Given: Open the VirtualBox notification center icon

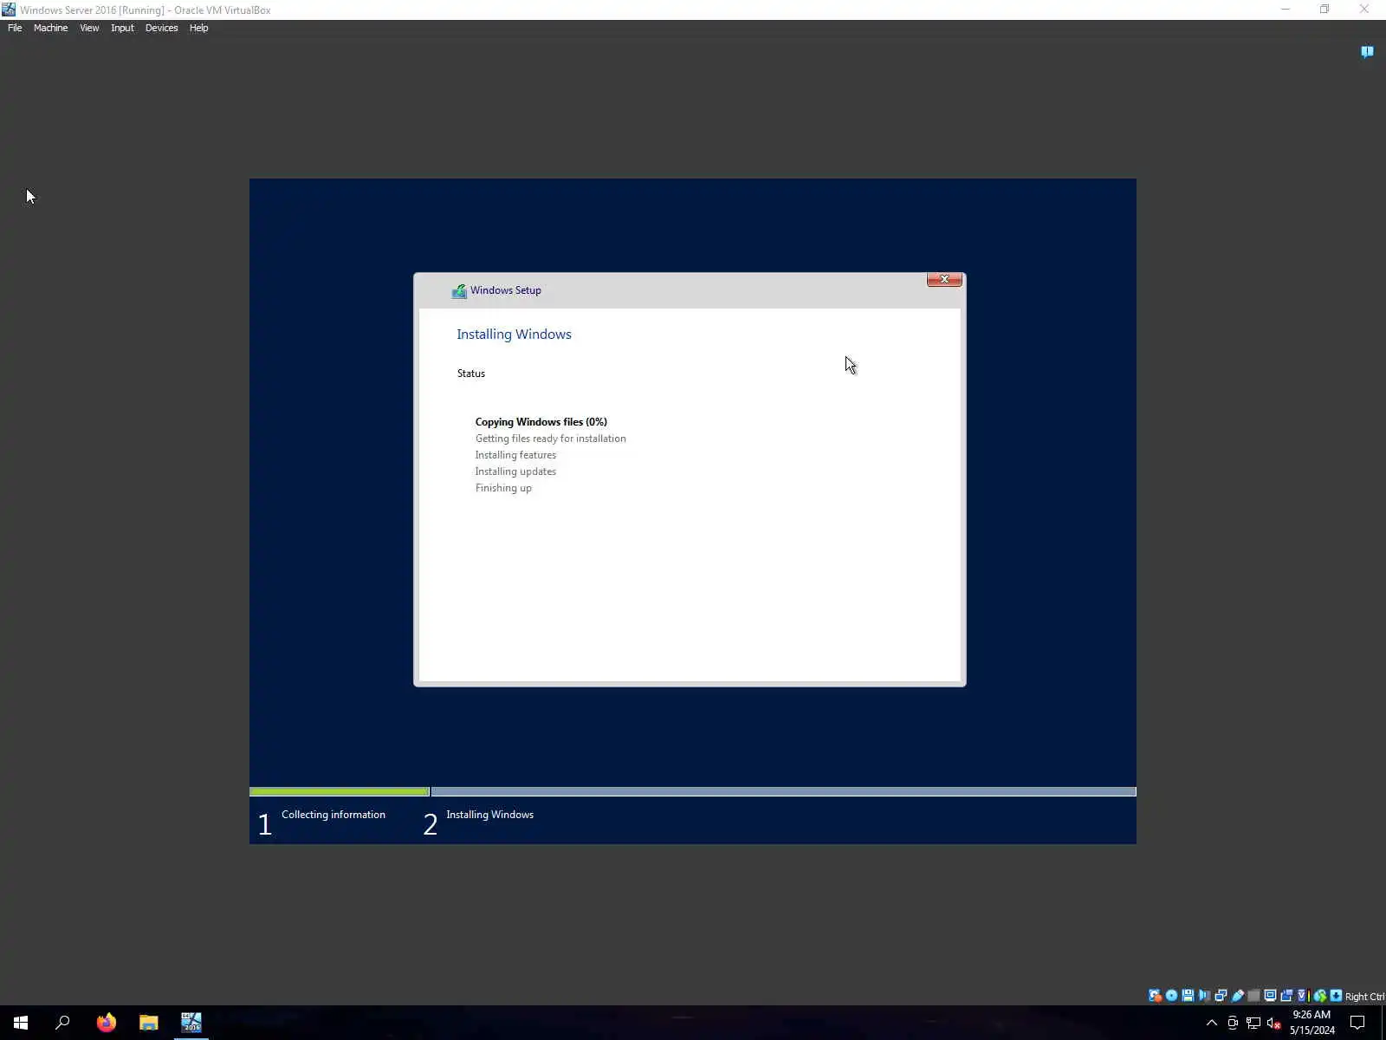Looking at the screenshot, I should point(1367,52).
